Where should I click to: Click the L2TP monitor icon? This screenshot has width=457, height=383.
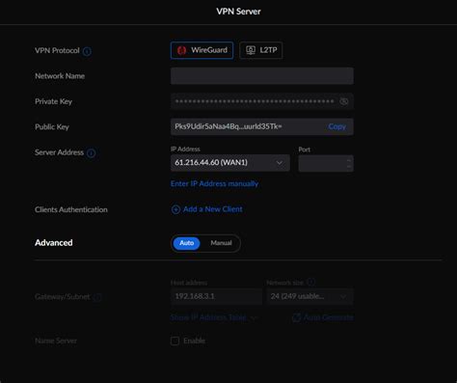[251, 50]
